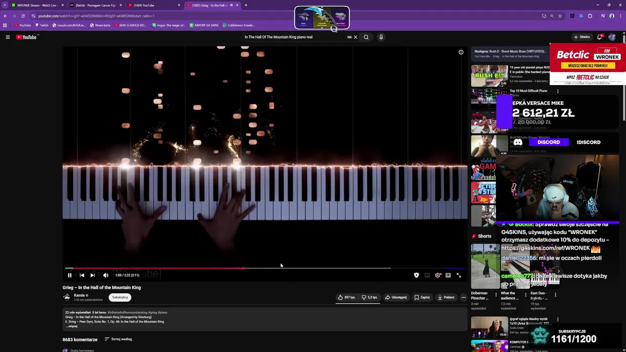Open the tab search dropdown arrow
Viewport: 626px width, 352px height.
5,5
